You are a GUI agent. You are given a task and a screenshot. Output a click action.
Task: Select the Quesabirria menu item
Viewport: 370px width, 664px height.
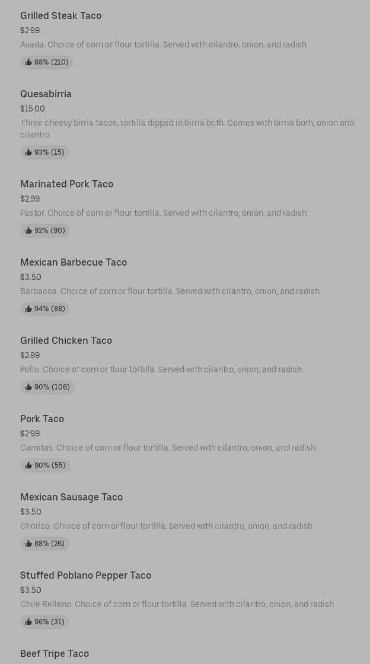46,94
